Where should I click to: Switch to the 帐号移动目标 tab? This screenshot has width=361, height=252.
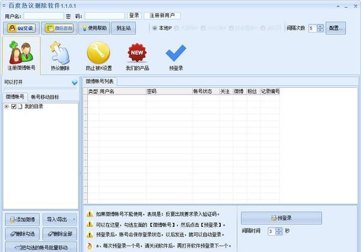(45, 97)
